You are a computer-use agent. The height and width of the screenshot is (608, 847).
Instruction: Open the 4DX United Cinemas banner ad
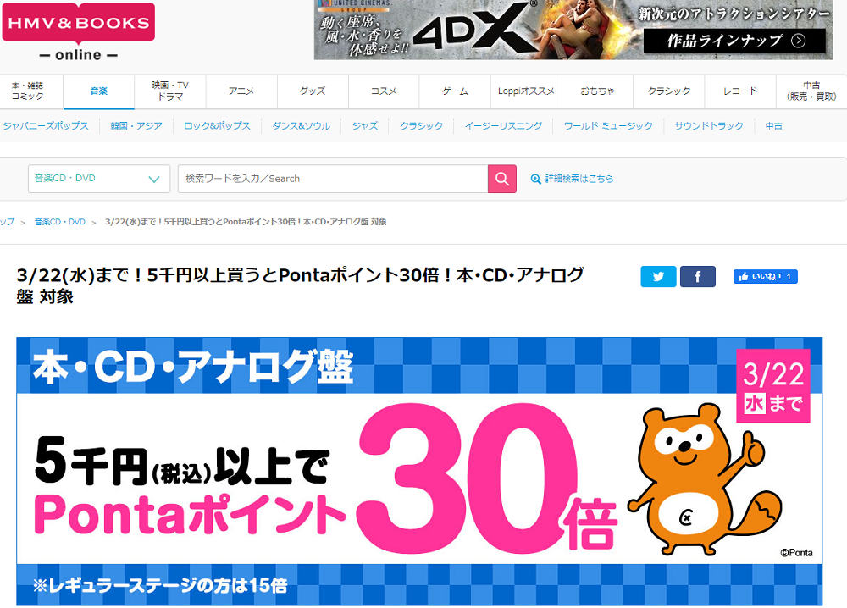pos(573,30)
